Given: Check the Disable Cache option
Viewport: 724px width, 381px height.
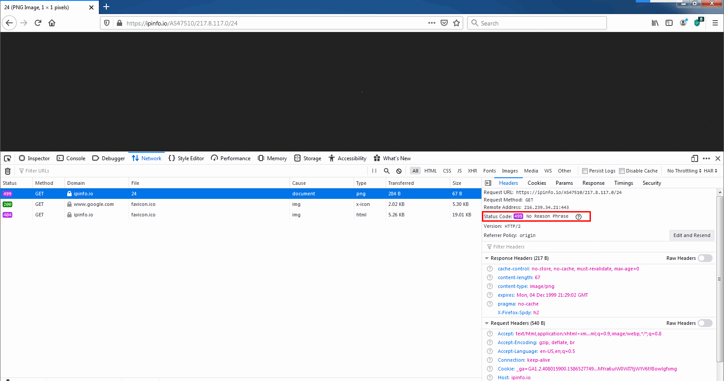Looking at the screenshot, I should pos(622,171).
